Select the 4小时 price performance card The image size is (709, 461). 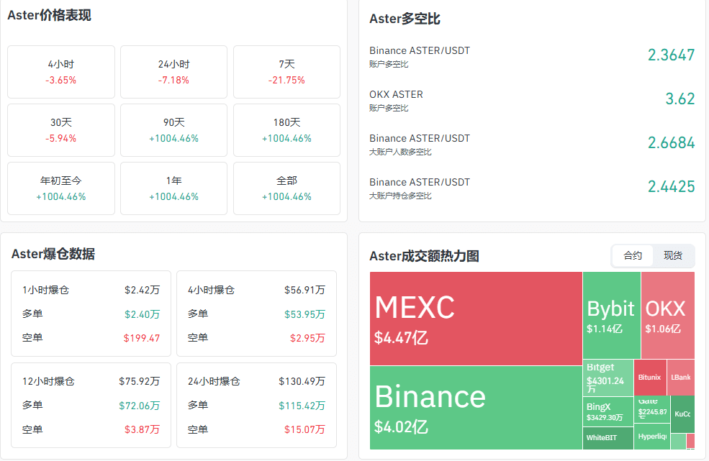pos(61,72)
